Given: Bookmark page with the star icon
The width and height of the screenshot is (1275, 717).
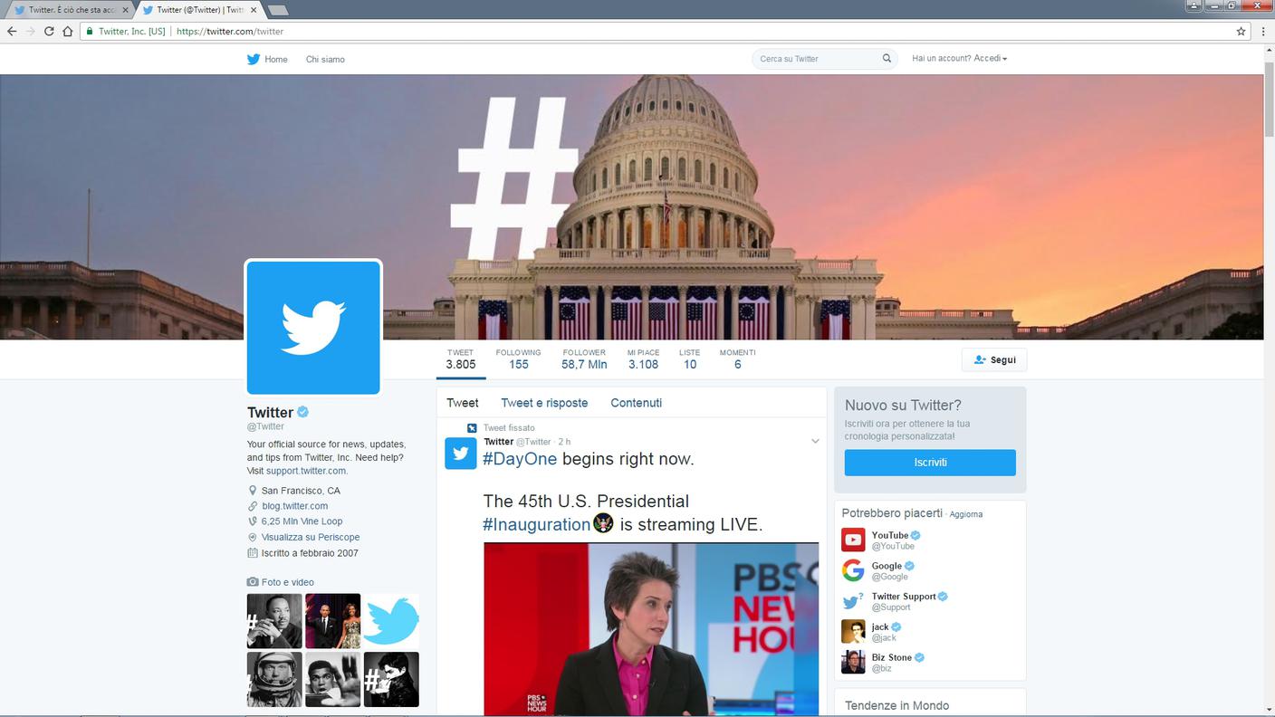Looking at the screenshot, I should click(x=1241, y=31).
